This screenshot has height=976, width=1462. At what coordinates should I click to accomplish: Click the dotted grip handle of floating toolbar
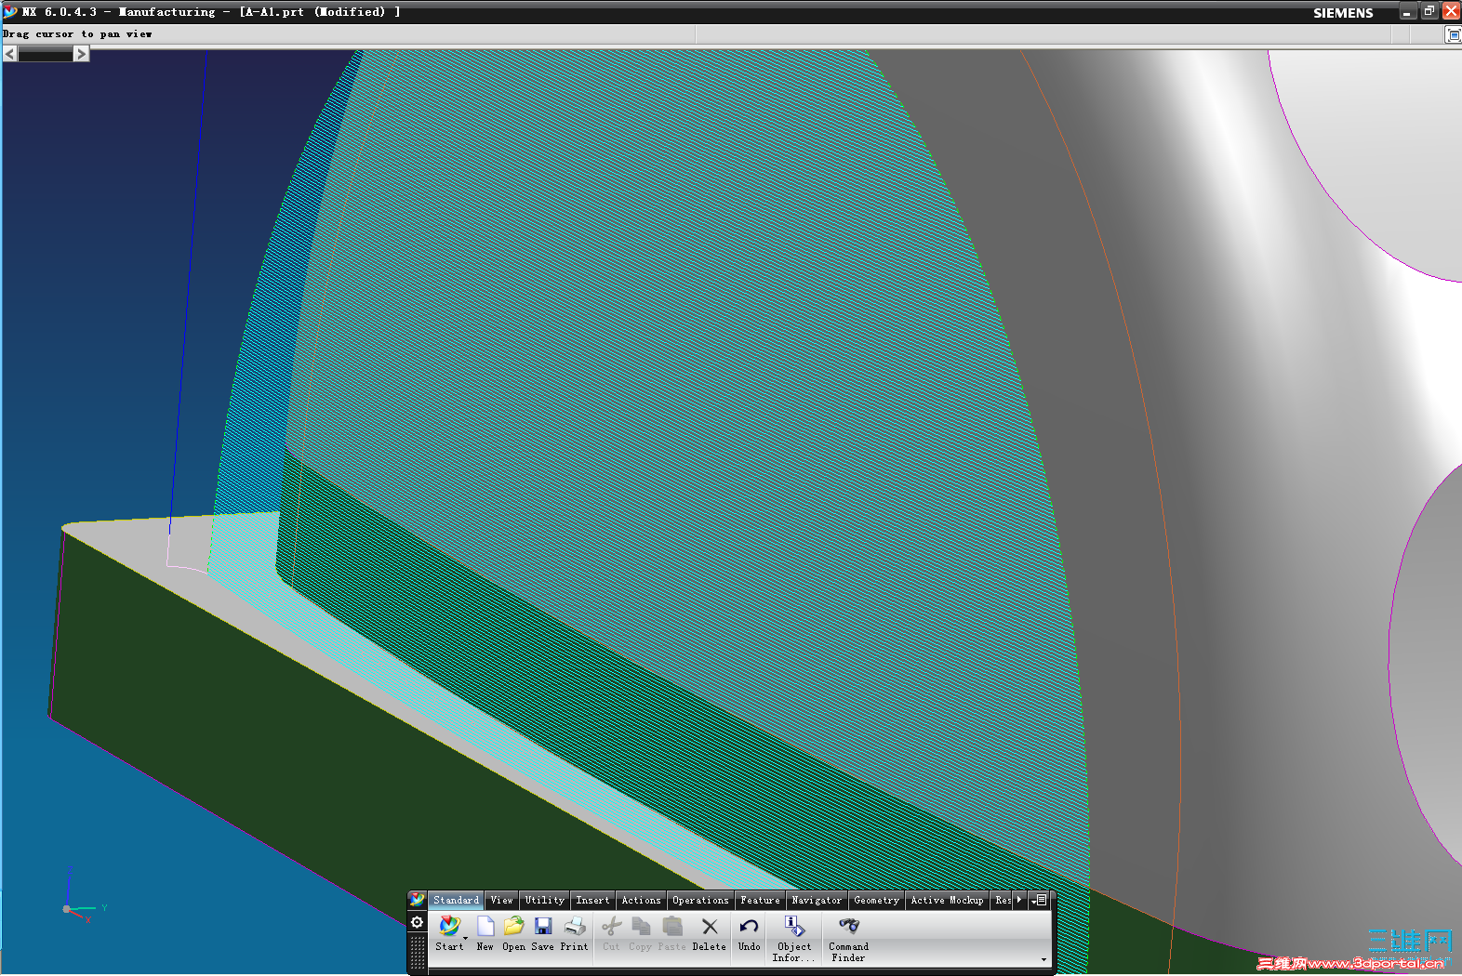pyautogui.click(x=418, y=953)
